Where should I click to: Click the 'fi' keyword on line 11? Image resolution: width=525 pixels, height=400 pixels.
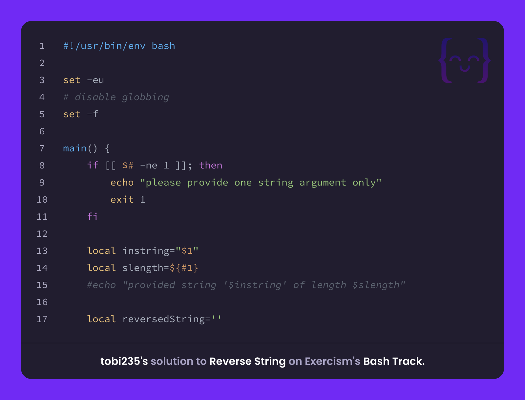point(92,216)
